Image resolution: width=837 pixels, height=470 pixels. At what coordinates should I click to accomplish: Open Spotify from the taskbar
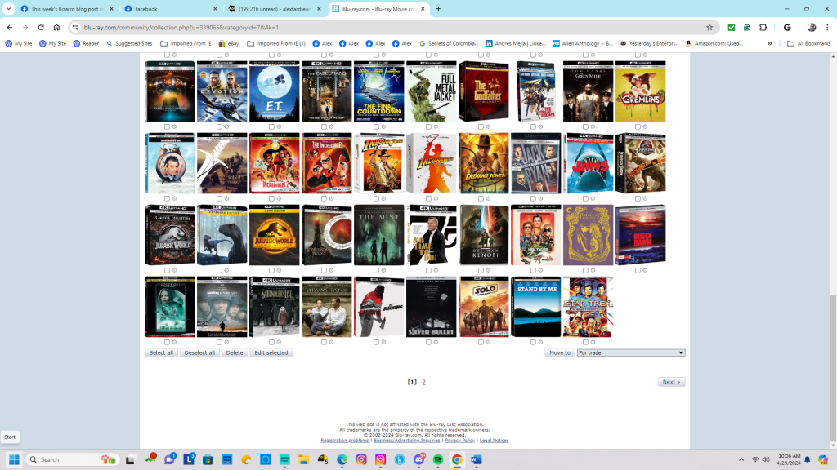click(437, 459)
